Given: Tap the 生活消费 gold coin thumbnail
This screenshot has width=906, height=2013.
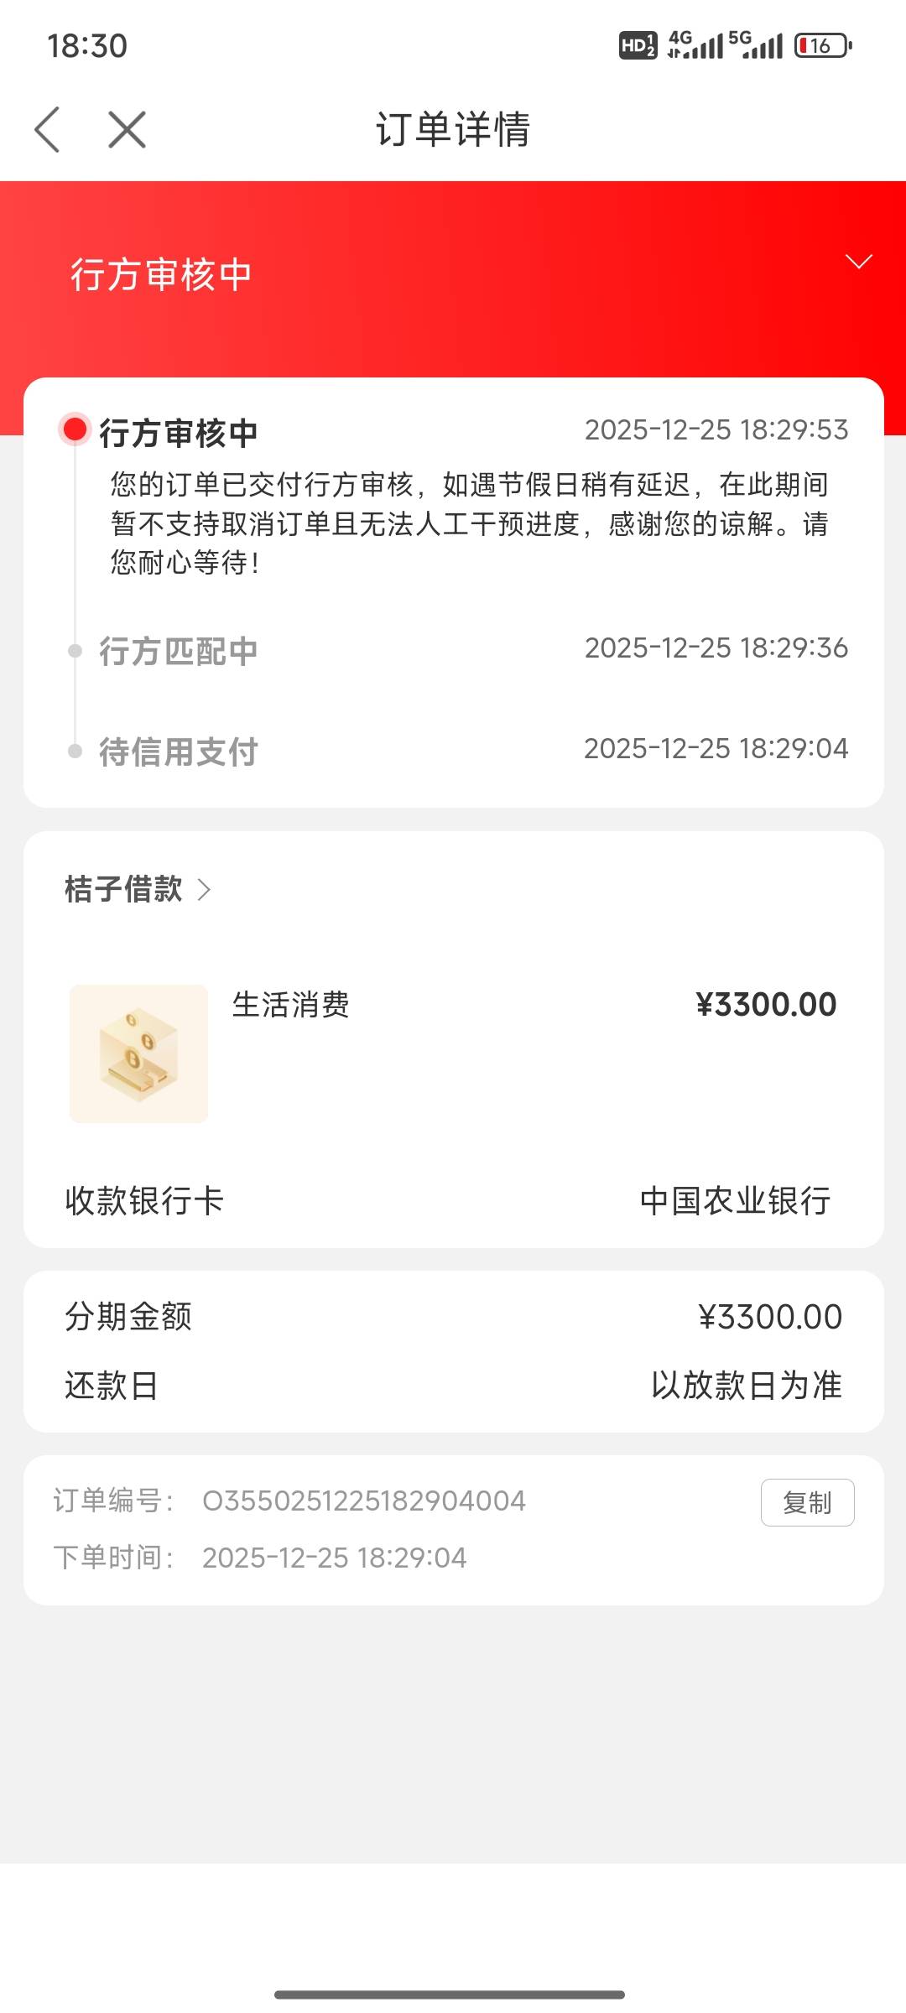Looking at the screenshot, I should tap(138, 1053).
